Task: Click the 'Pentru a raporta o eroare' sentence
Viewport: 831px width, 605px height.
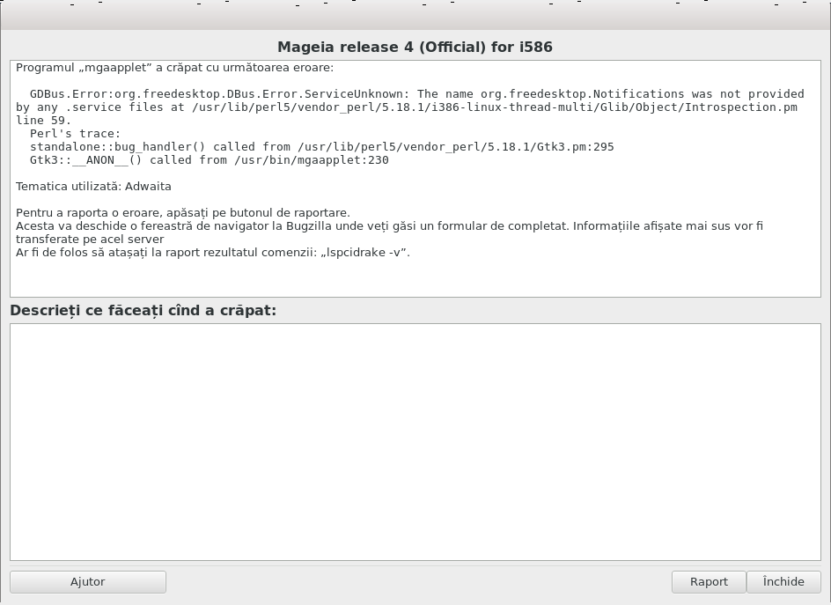Action: pos(183,212)
